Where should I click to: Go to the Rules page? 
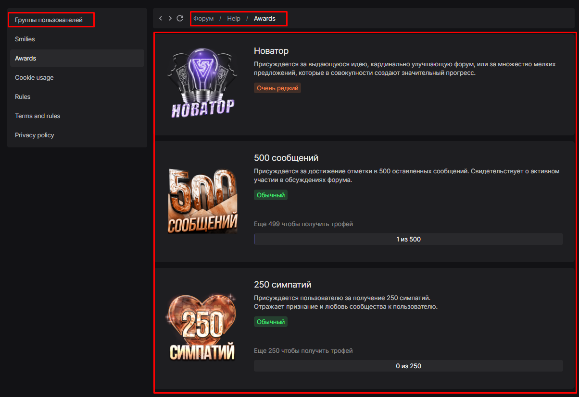23,97
